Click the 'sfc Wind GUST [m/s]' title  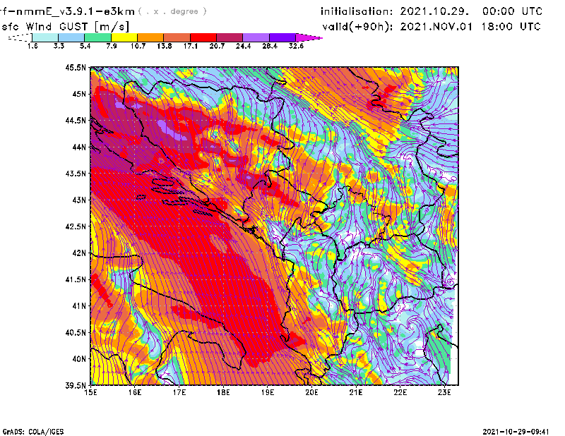click(65, 27)
